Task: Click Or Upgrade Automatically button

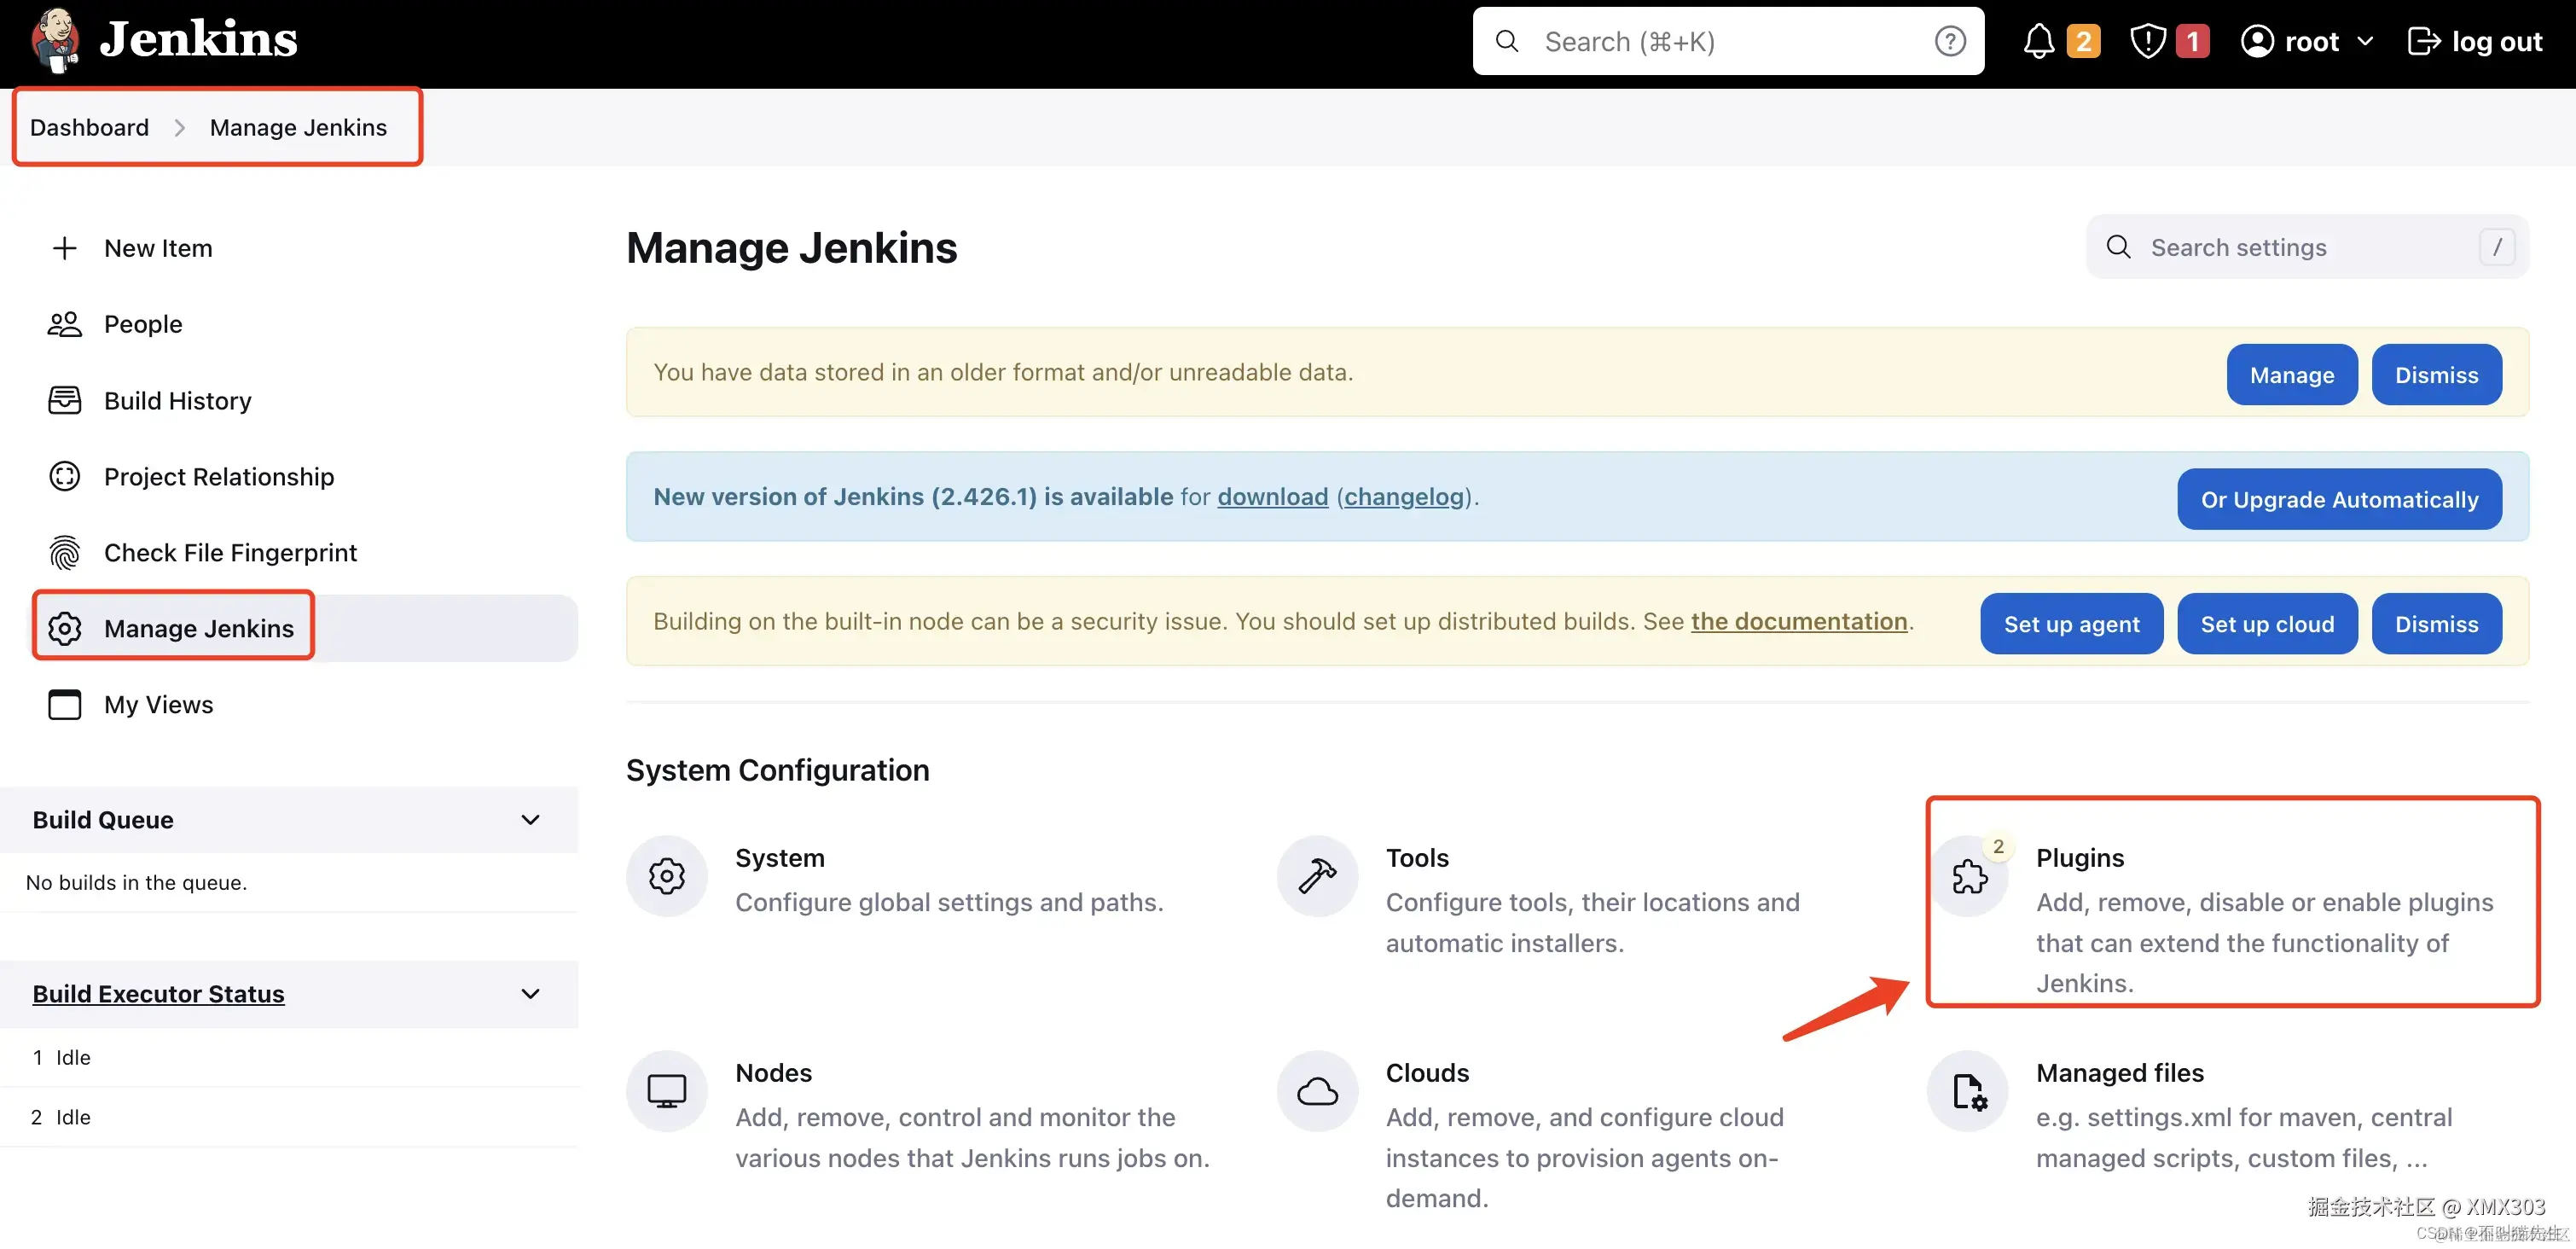Action: pos(2339,500)
